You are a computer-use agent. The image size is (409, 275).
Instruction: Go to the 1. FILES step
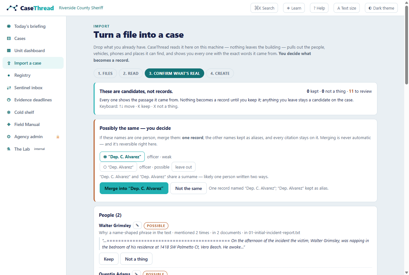pos(105,73)
